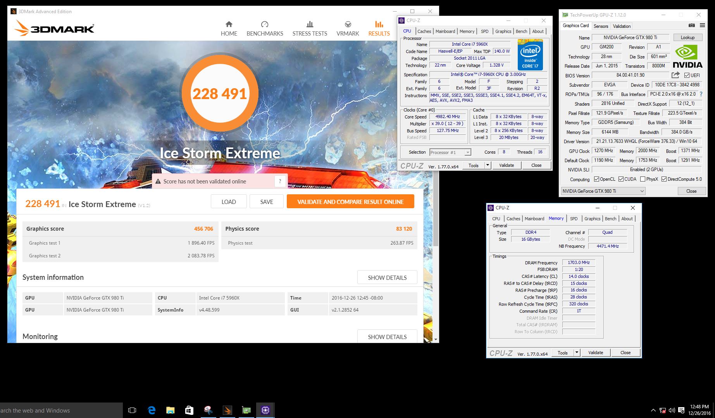Click the Core Speed value 4982.40 MHz

click(448, 116)
